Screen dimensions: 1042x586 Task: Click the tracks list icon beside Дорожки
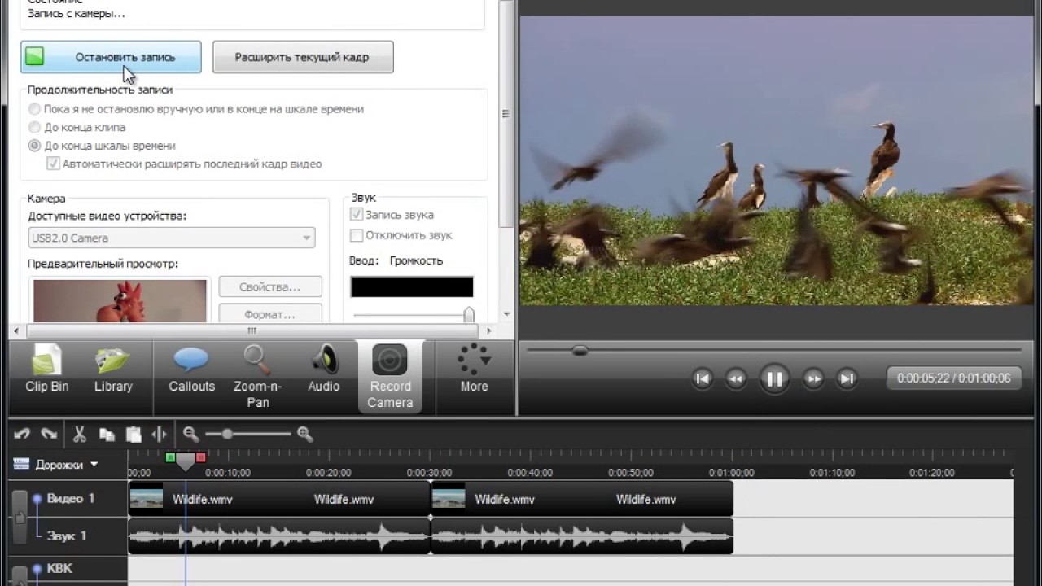(21, 465)
